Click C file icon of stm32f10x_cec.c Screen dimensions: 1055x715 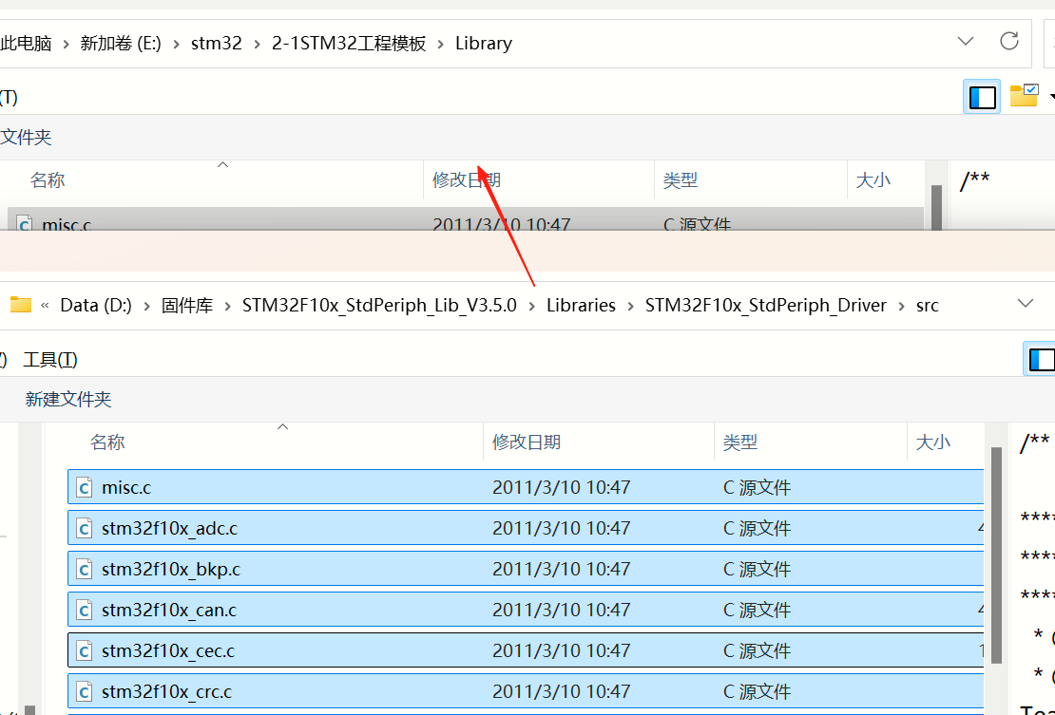tap(84, 650)
